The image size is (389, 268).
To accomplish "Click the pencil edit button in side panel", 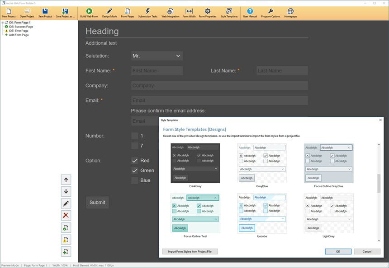I will click(x=66, y=203).
